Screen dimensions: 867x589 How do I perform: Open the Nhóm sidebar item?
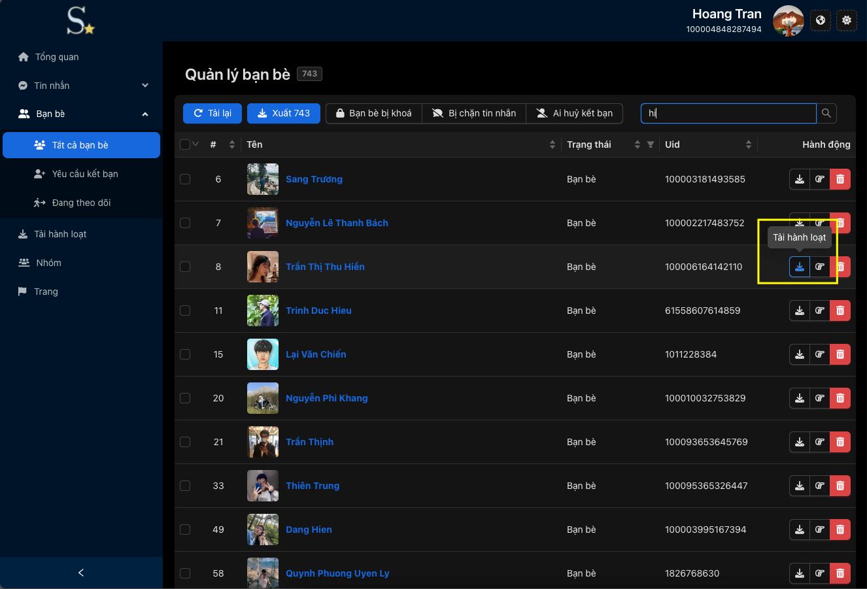coord(81,263)
